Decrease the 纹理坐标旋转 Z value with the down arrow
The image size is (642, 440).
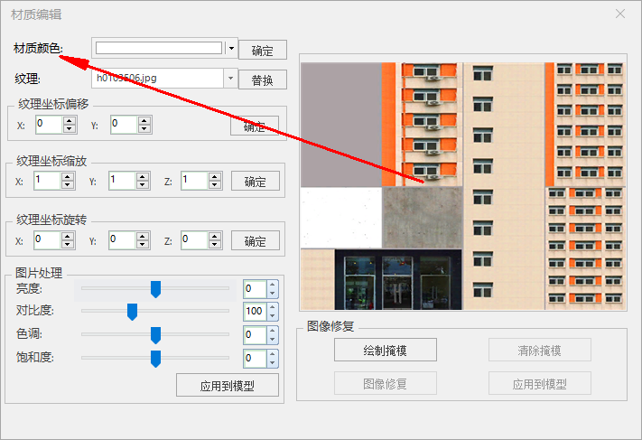coord(215,245)
